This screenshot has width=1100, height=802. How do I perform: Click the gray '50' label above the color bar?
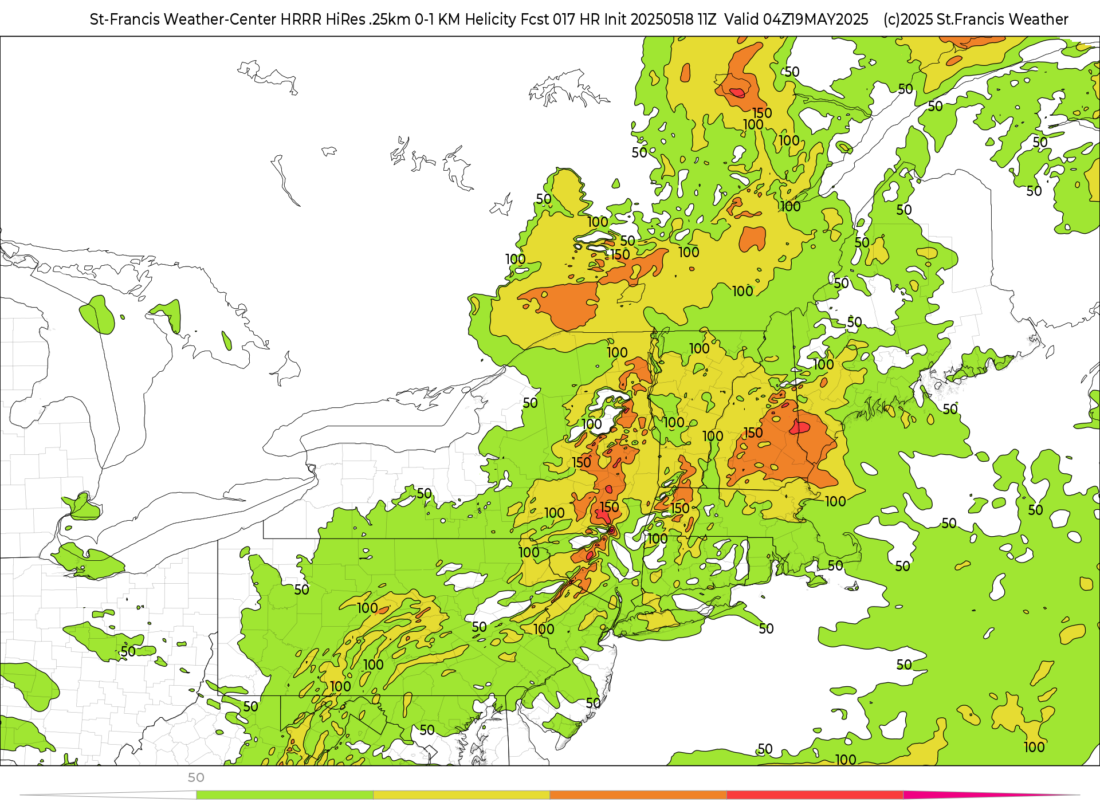pos(196,777)
